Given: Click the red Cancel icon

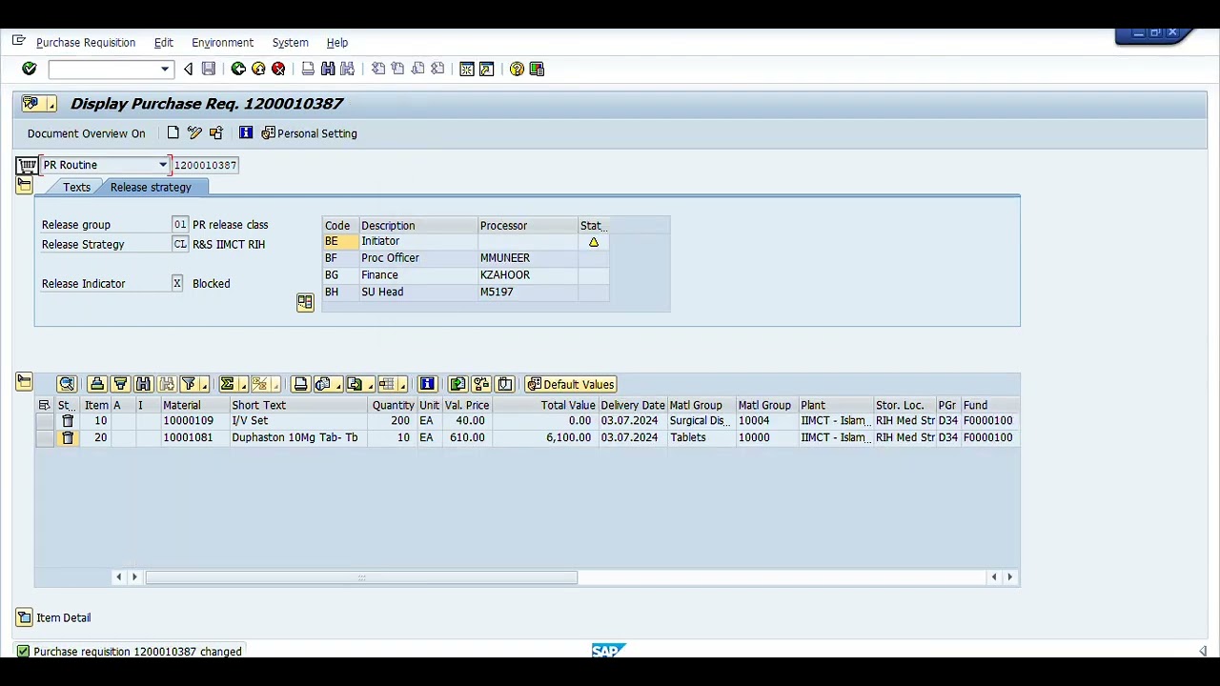Looking at the screenshot, I should (278, 69).
